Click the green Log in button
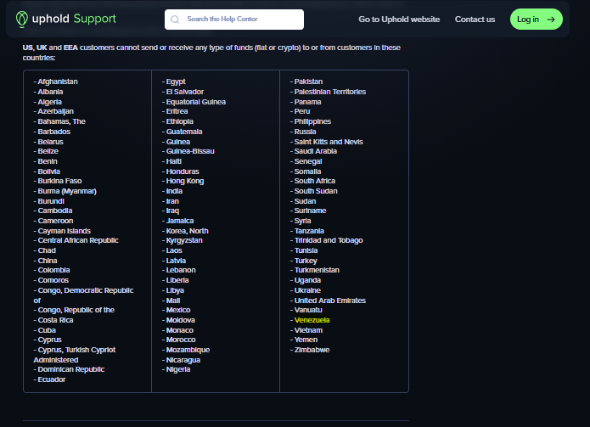Screen dimensions: 590x427 click(x=537, y=20)
